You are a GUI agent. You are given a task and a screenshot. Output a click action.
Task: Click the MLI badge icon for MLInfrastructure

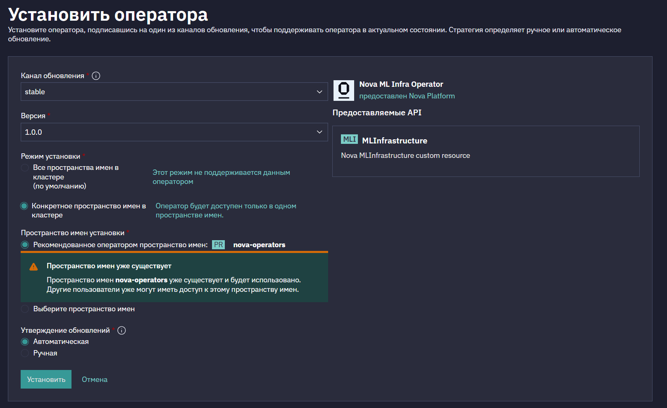pyautogui.click(x=349, y=139)
